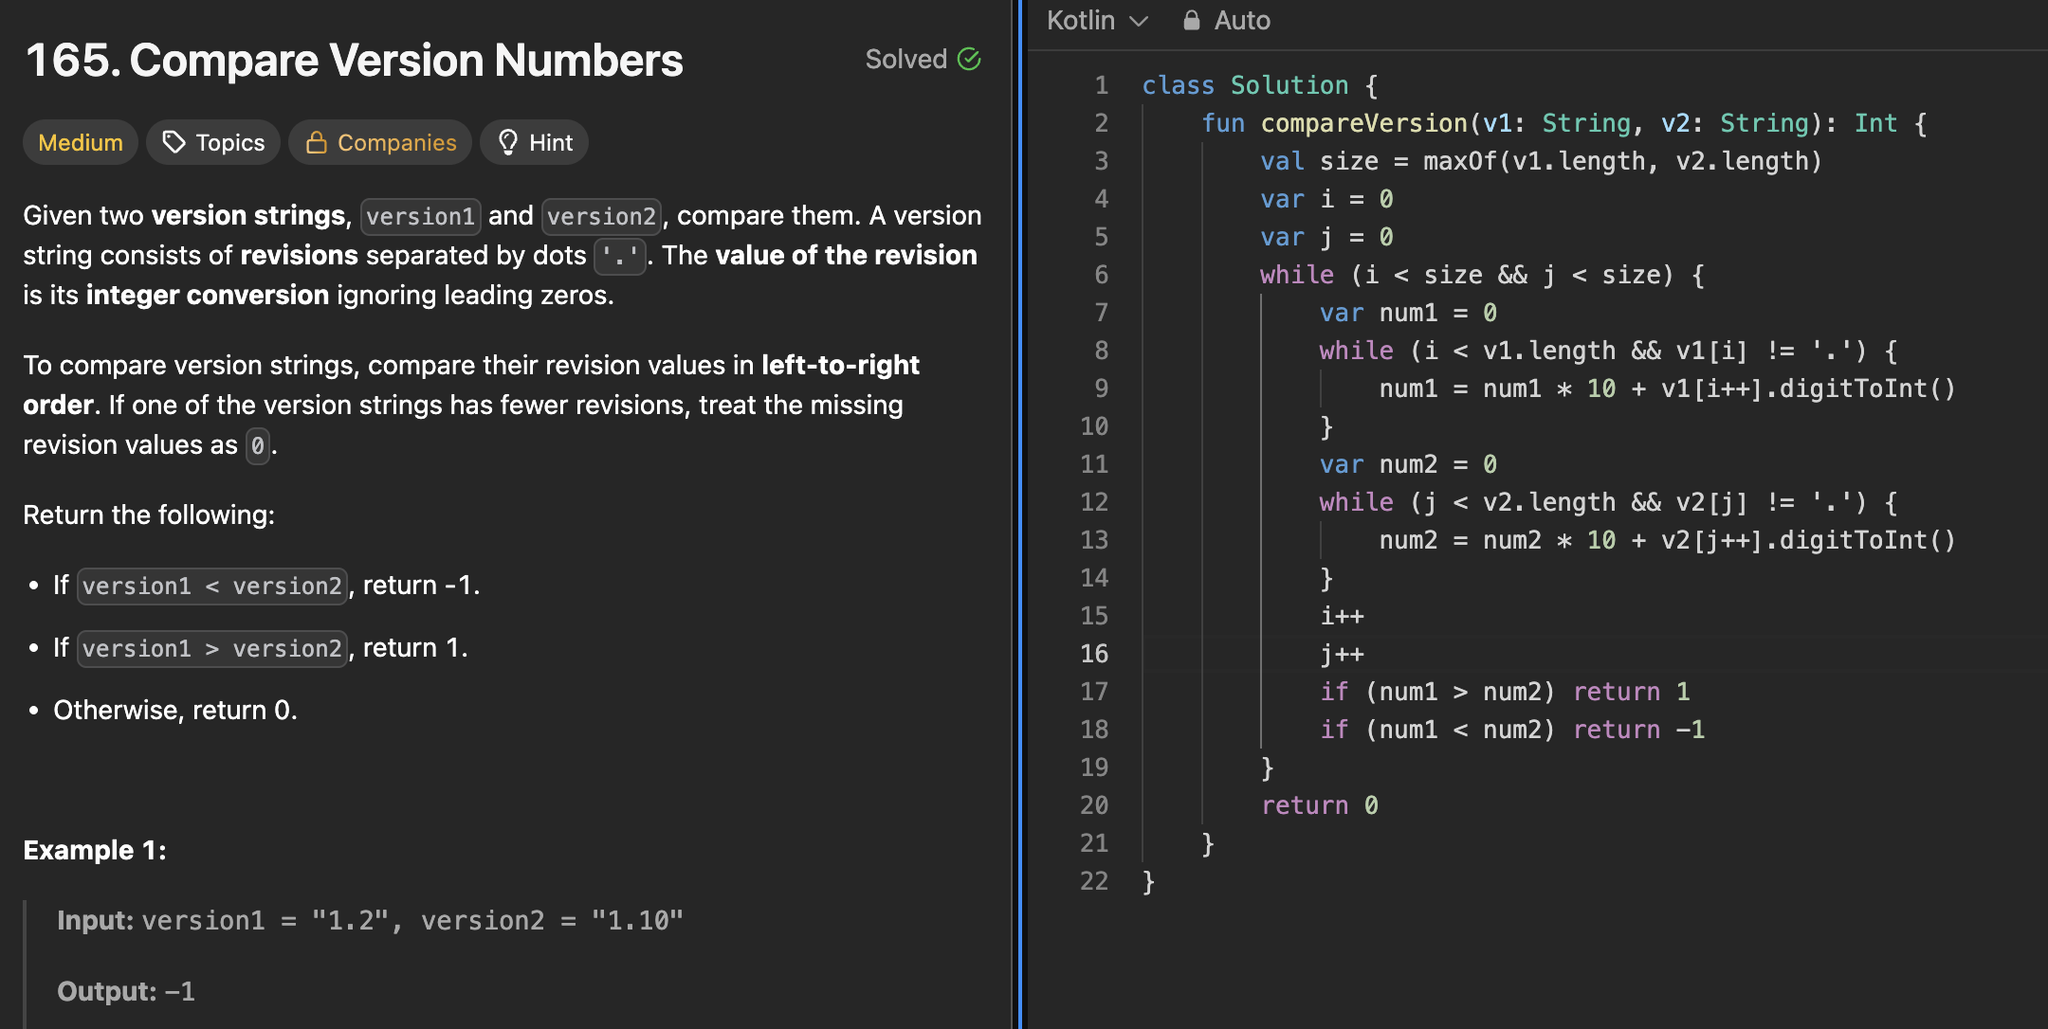Click the version1 inline code chip

pos(421,216)
